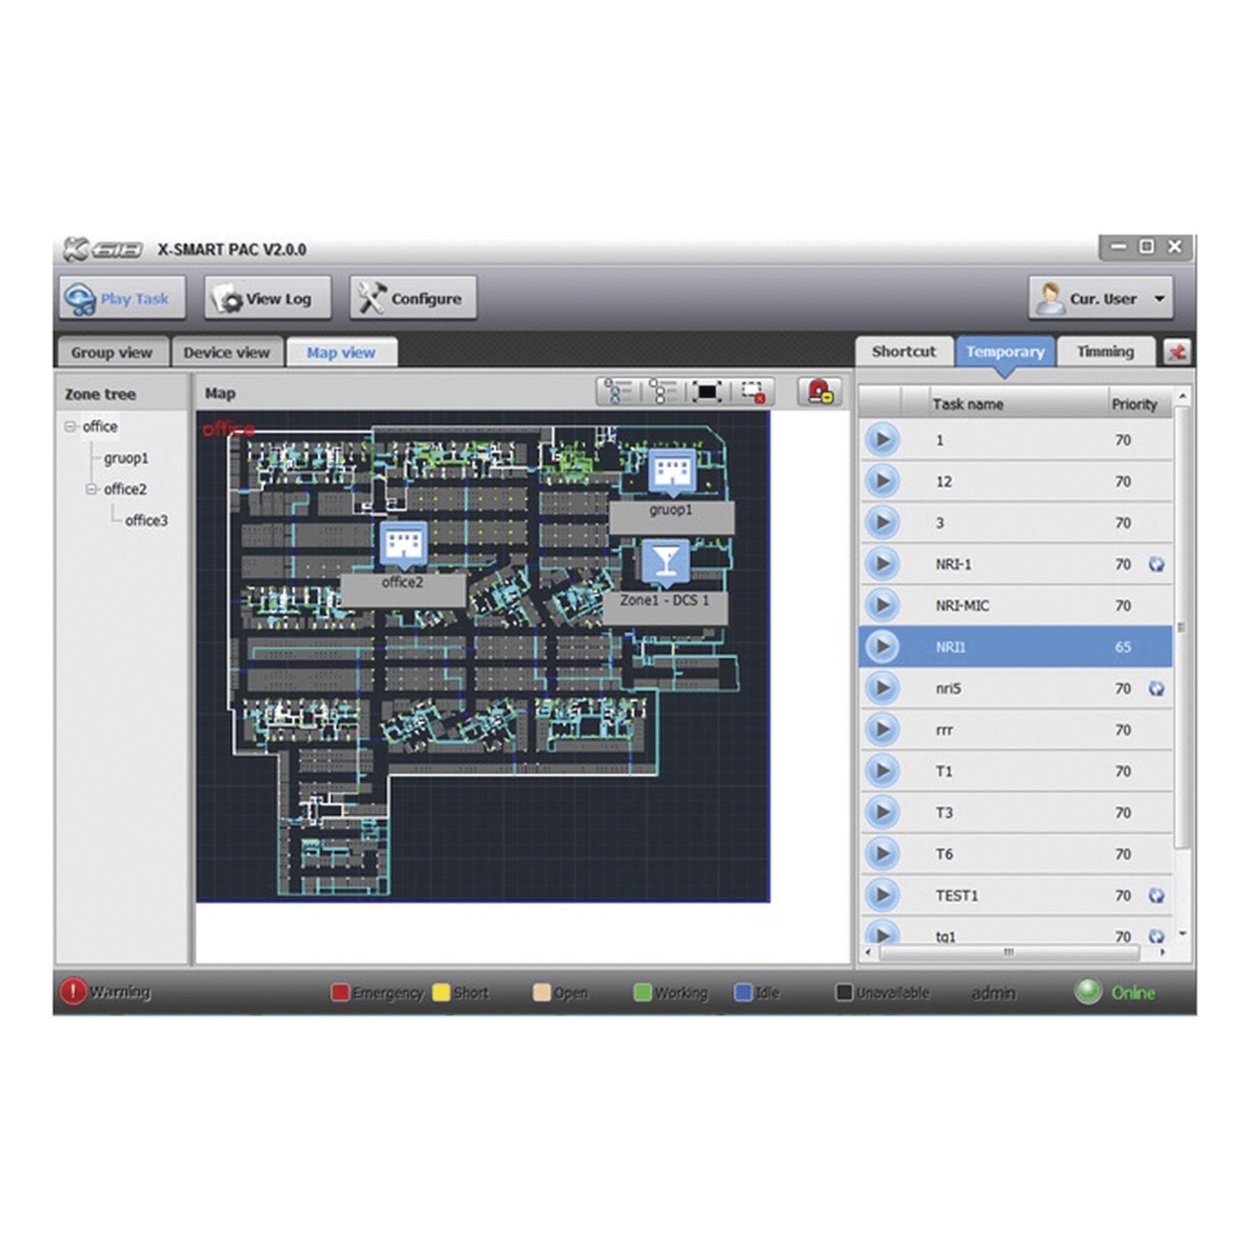Click the red Emergency legend swatch
Screen dimensions: 1250x1250
point(339,992)
